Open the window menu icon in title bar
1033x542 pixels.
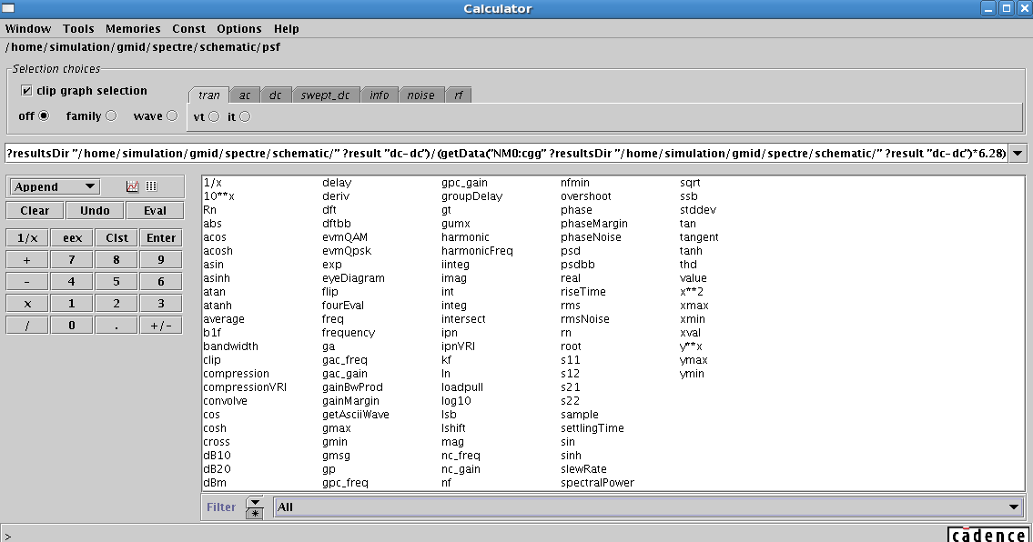pyautogui.click(x=8, y=8)
